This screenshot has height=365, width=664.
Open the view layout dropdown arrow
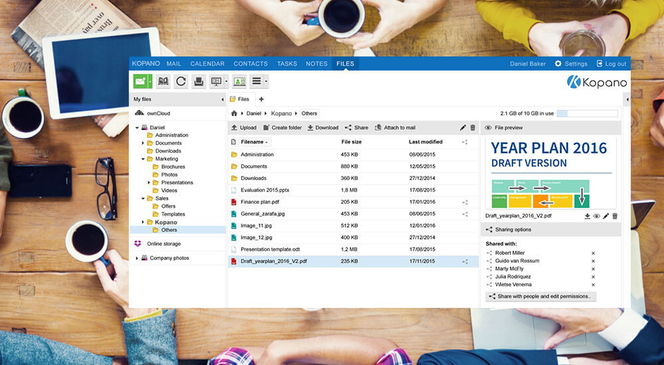226,82
